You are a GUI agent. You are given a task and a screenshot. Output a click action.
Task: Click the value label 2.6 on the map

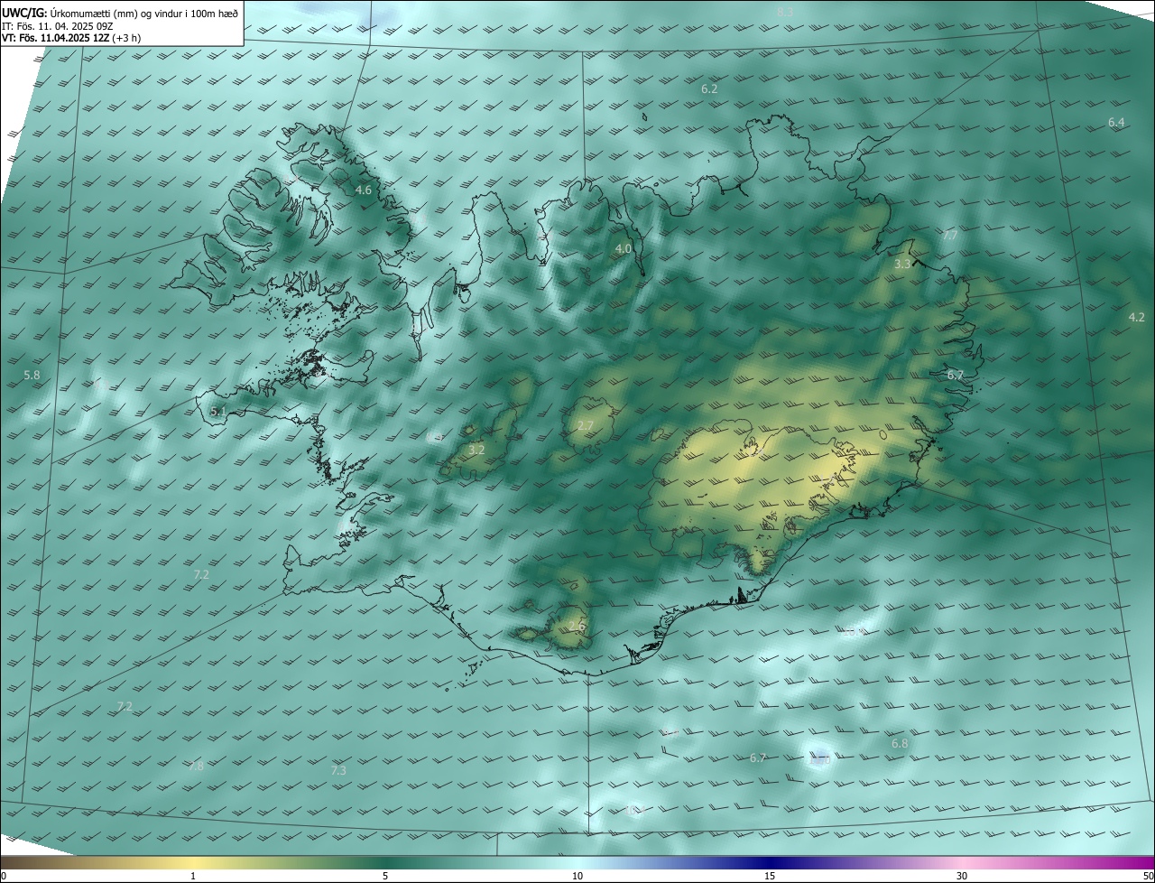[577, 626]
